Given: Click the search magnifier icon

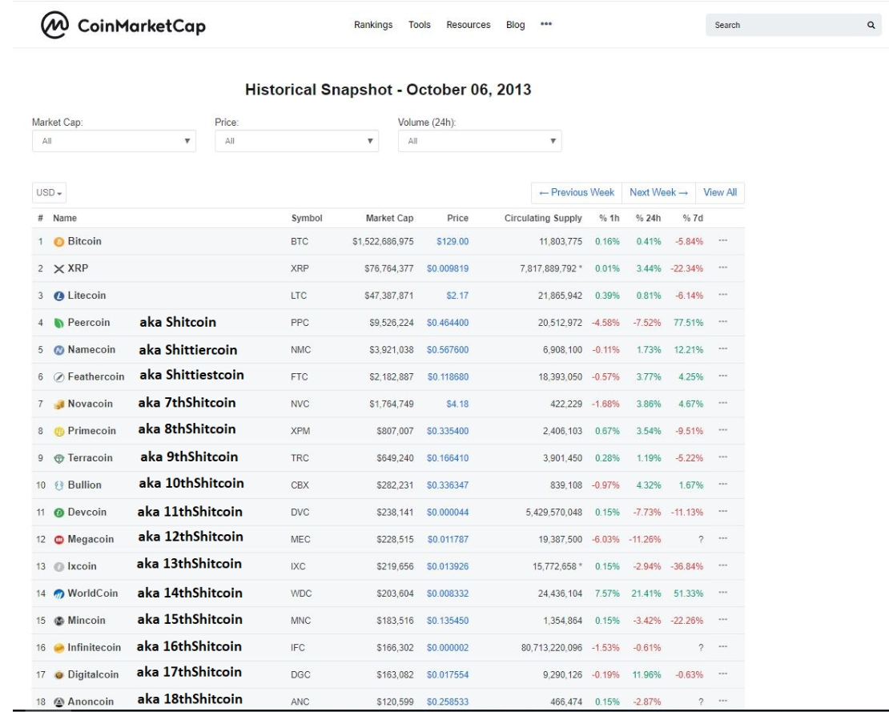Looking at the screenshot, I should point(871,25).
